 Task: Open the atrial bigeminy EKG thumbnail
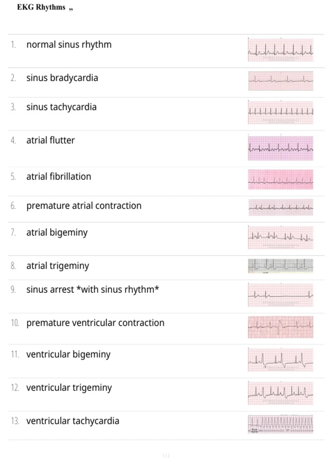281,237
